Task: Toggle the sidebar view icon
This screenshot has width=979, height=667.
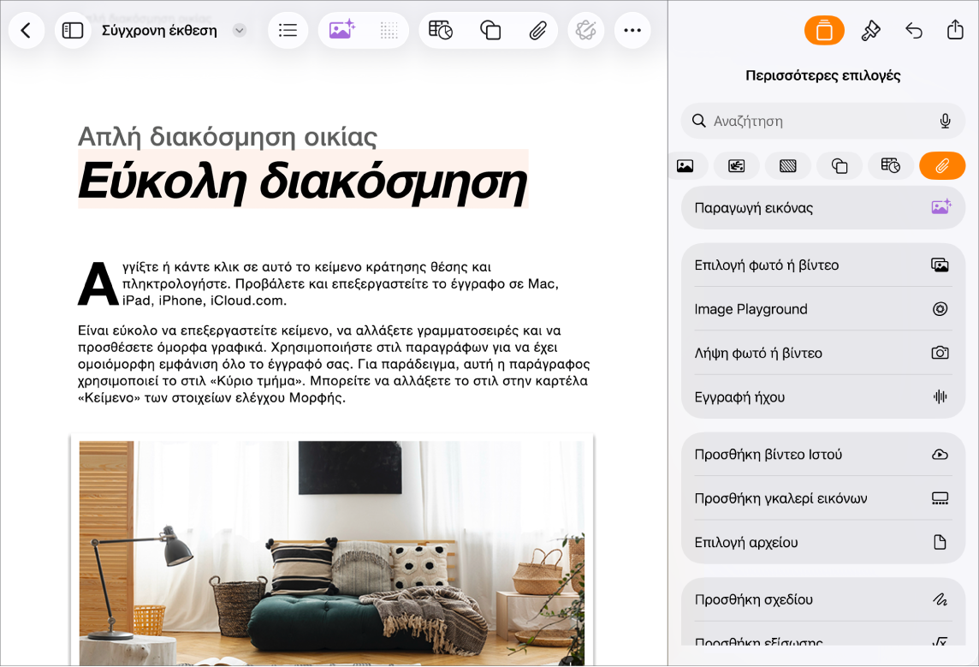Action: tap(73, 30)
